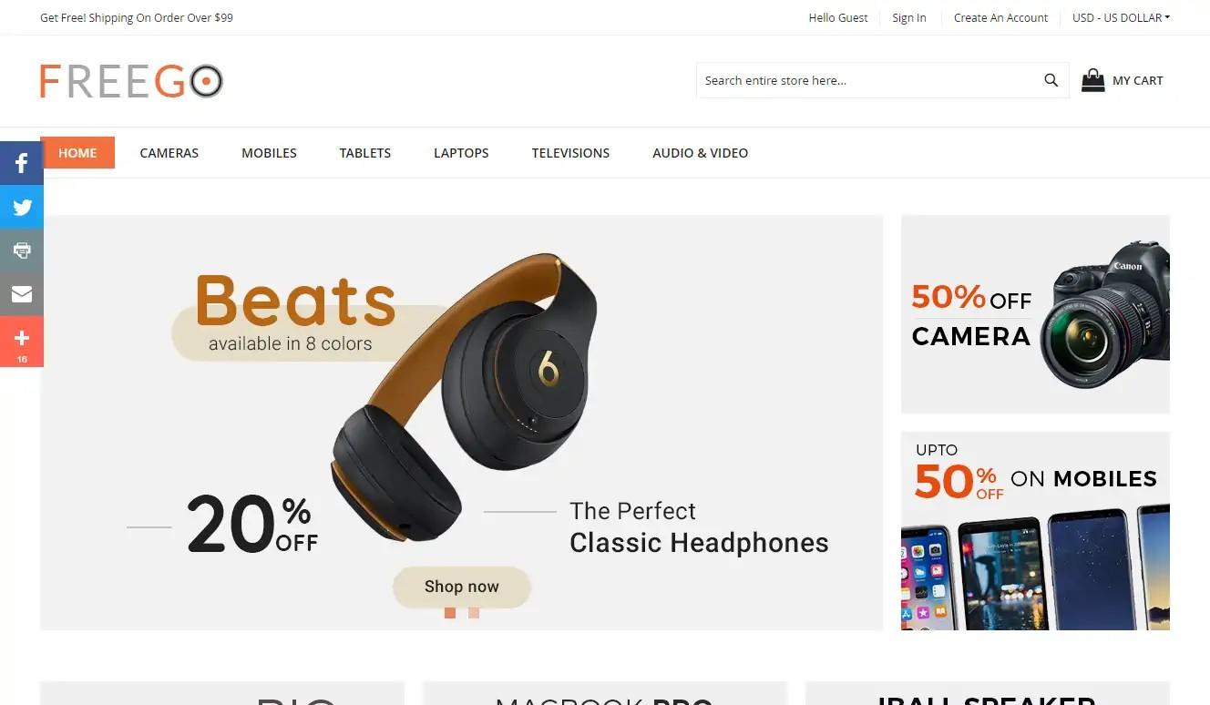Share the page on Facebook
1210x705 pixels.
pyautogui.click(x=22, y=164)
